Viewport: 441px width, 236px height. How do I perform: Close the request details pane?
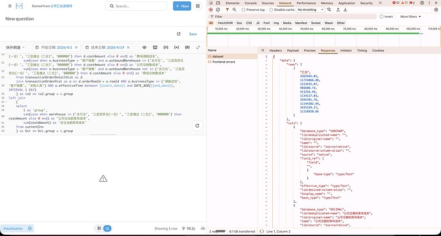click(x=263, y=50)
